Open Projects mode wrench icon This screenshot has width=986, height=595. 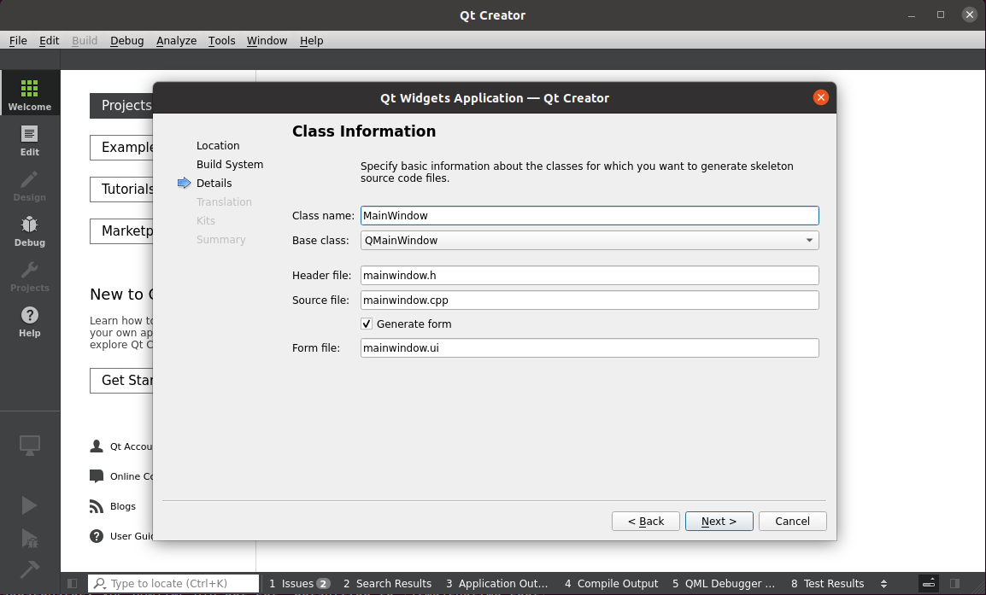[x=30, y=270]
